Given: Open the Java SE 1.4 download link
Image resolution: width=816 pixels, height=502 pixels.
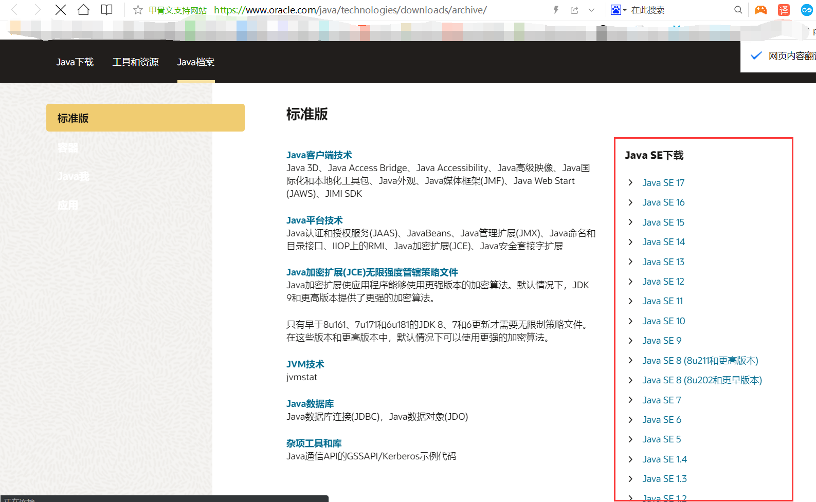Looking at the screenshot, I should [x=665, y=459].
